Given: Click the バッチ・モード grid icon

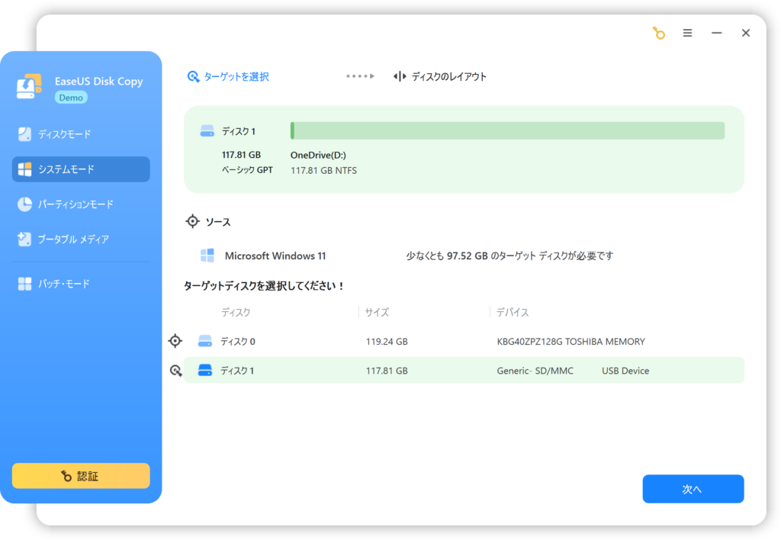Looking at the screenshot, I should (24, 284).
